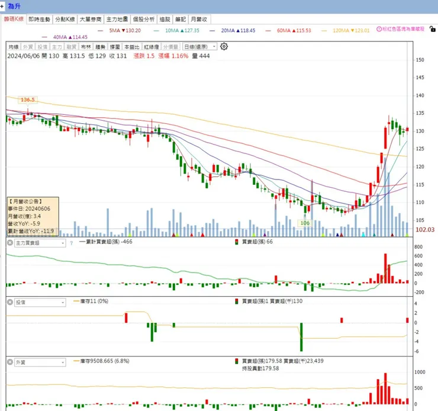This screenshot has height=411, width=438.
Task: Close the 外資 indicator panel
Action: 10,362
